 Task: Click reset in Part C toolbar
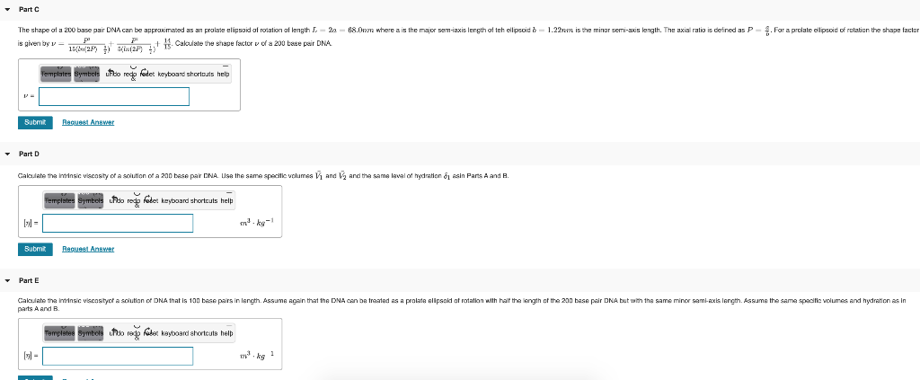pos(146,75)
